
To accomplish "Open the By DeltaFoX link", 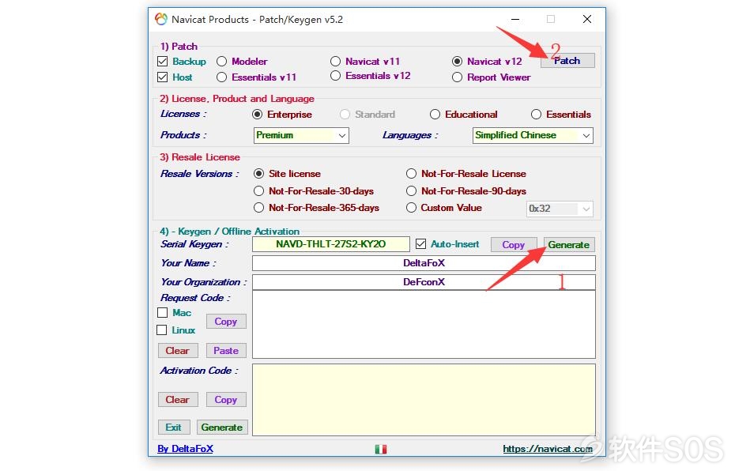I will (x=186, y=449).
